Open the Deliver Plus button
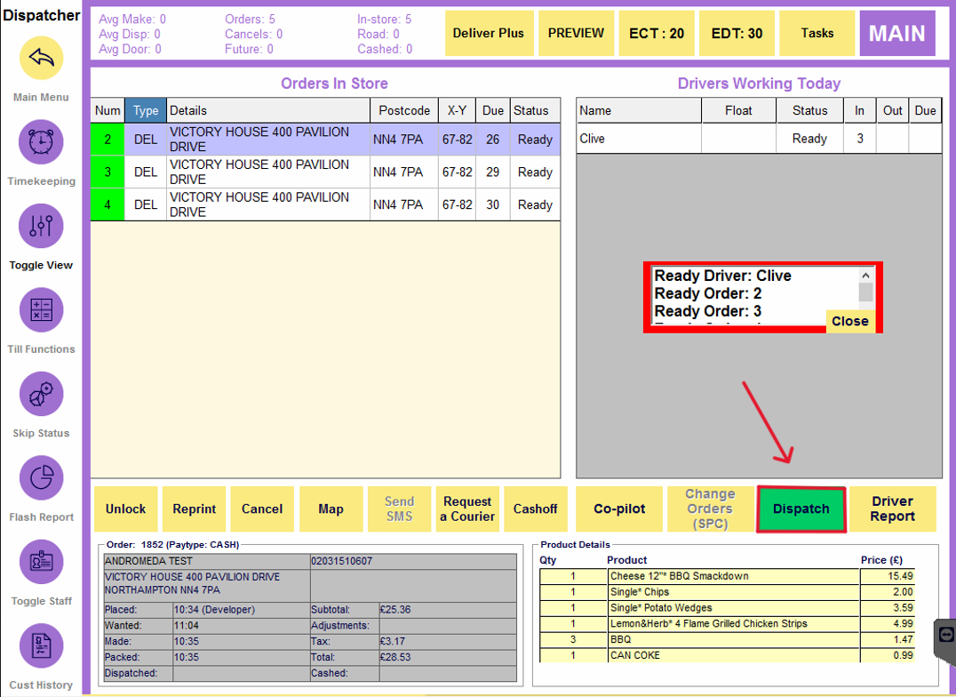 (x=489, y=33)
